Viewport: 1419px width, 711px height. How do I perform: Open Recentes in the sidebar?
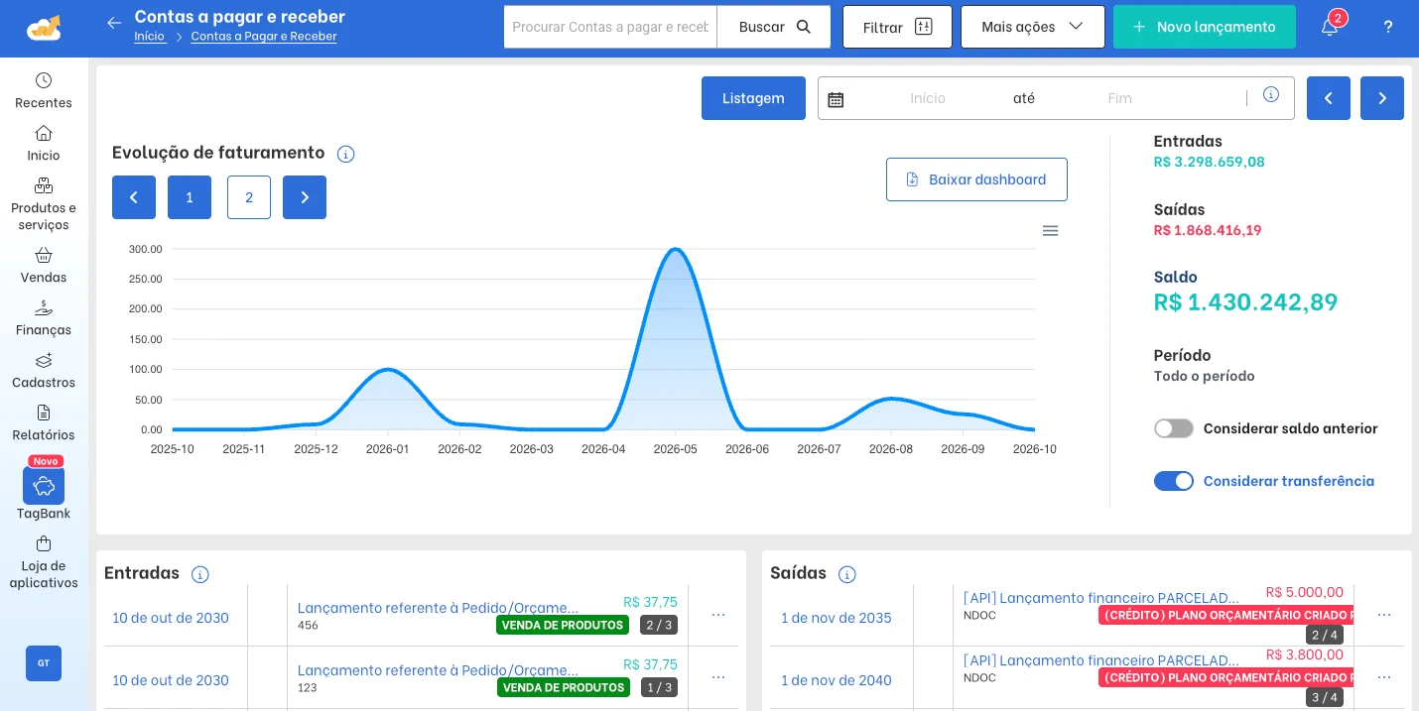pos(44,89)
